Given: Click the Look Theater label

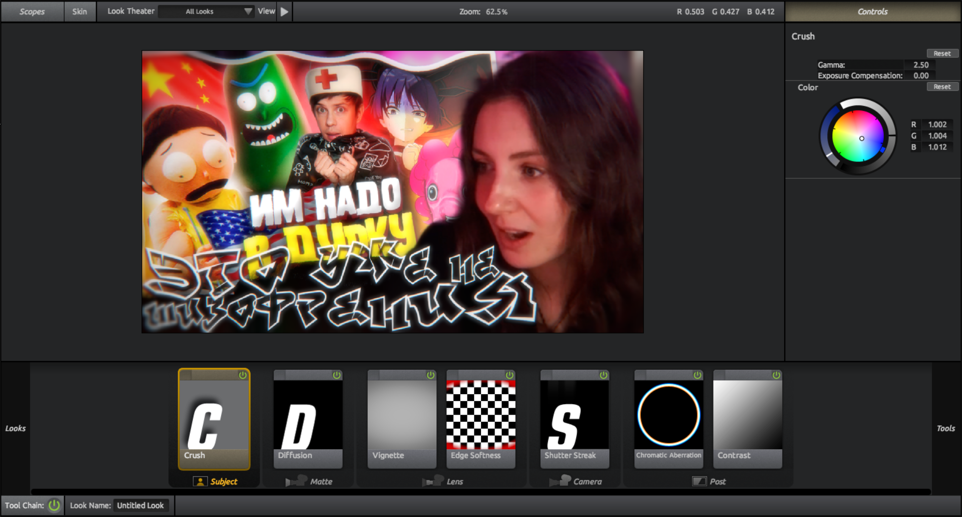Looking at the screenshot, I should point(131,11).
